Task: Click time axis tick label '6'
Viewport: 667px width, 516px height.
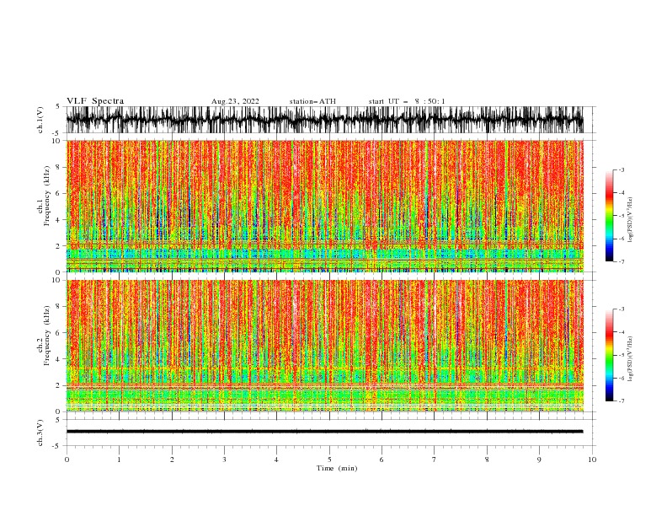Action: pos(382,460)
